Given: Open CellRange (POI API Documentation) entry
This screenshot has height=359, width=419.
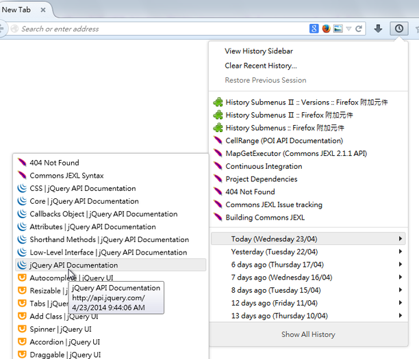Looking at the screenshot, I should (284, 141).
